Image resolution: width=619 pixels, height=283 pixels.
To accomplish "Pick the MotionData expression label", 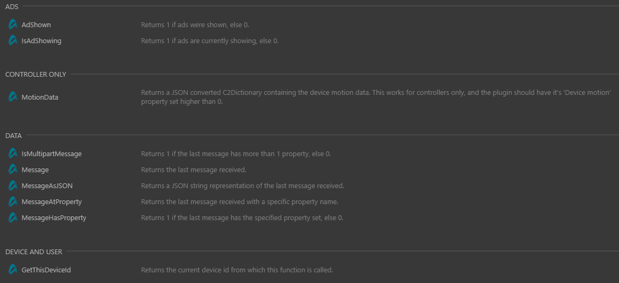I will pos(40,97).
